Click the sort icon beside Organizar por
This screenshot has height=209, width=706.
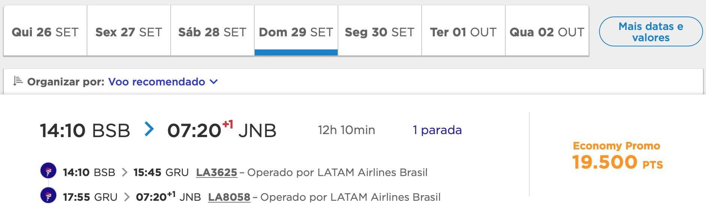18,81
